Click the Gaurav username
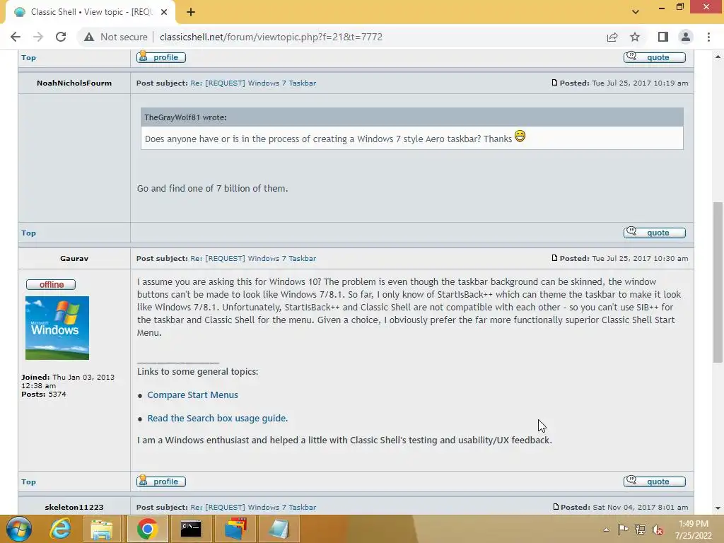Screen dimensions: 724x543 point(74,259)
